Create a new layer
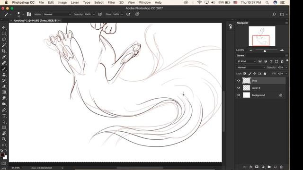The width and height of the screenshot is (303, 170). (x=275, y=167)
